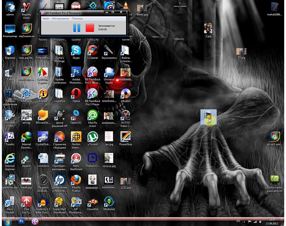Select the MediaGet icon

click(x=109, y=203)
